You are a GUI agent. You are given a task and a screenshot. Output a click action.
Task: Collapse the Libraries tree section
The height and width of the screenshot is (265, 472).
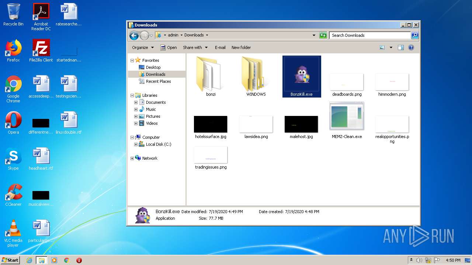[132, 95]
